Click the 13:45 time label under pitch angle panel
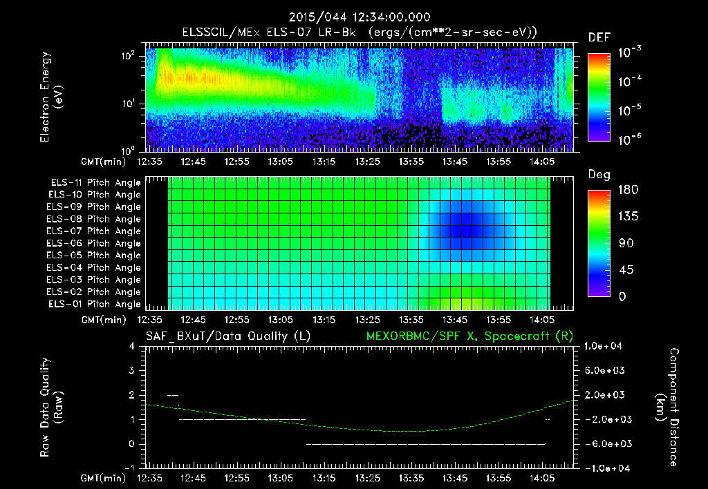708x489 pixels. (x=455, y=320)
